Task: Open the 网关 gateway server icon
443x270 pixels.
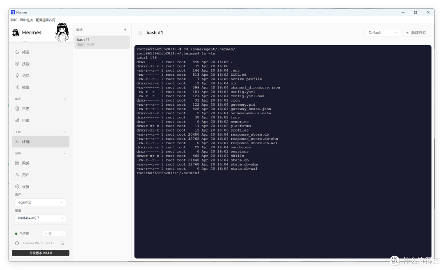Action: (17, 163)
